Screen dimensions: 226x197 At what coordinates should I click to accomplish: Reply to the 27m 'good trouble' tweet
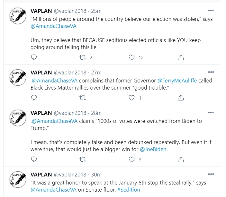click(34, 98)
